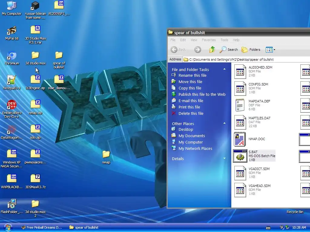Open the Tools menu

224,40
